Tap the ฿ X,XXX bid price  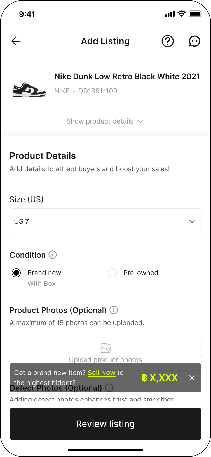(160, 378)
